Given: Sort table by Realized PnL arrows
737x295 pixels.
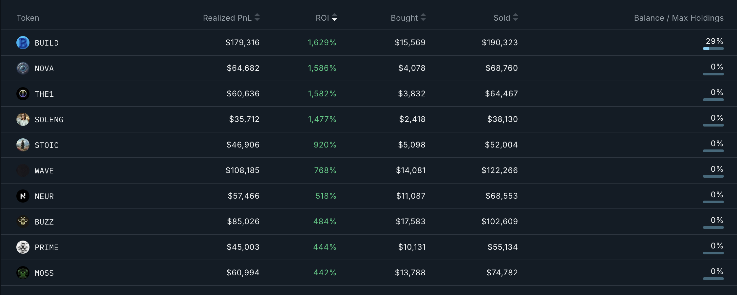Looking at the screenshot, I should click(257, 18).
